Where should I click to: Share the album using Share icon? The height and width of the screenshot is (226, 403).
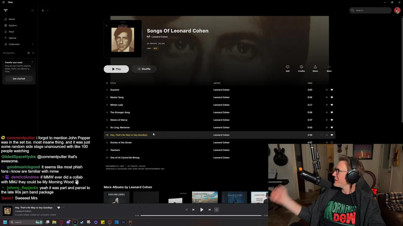315,68
